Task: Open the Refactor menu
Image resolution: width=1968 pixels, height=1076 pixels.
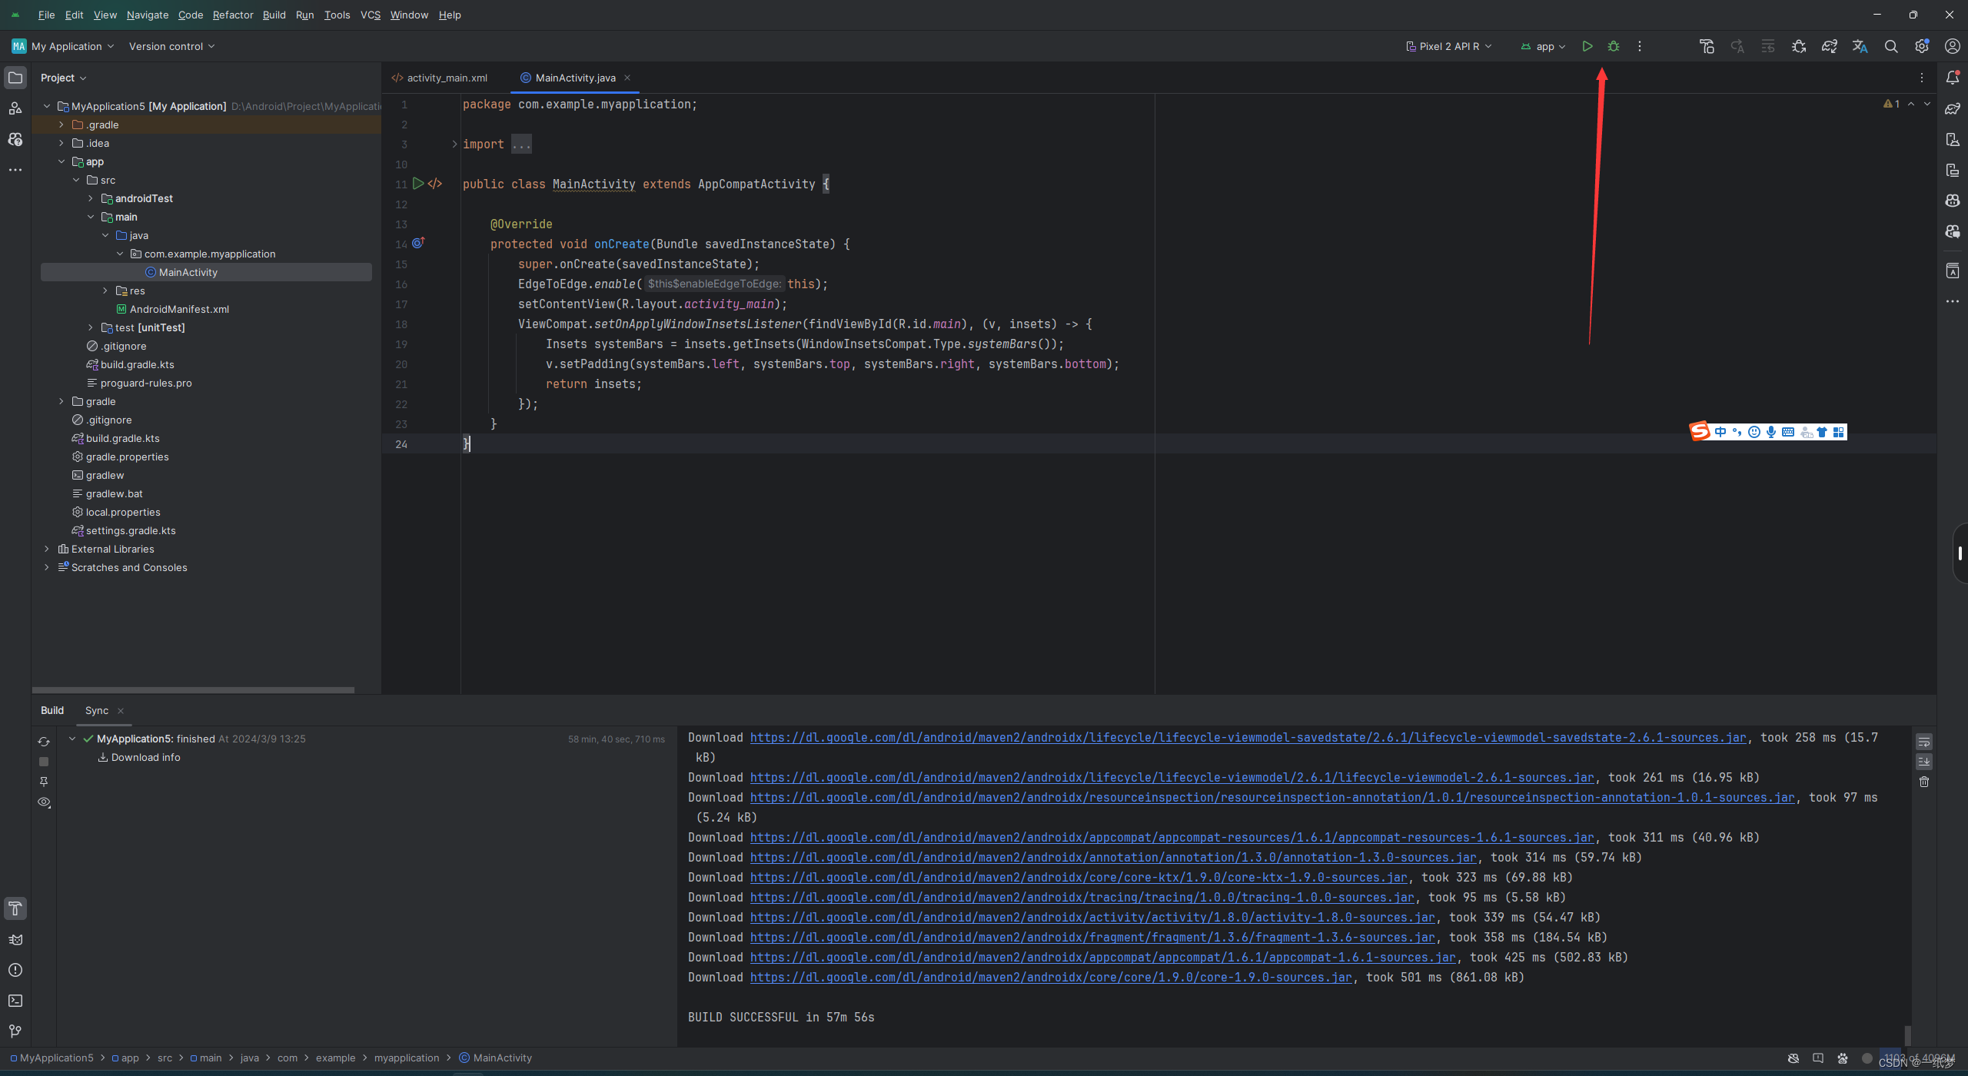Action: coord(232,15)
